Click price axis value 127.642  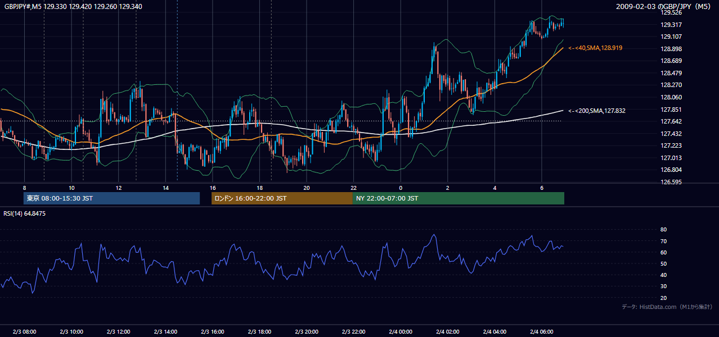pyautogui.click(x=671, y=121)
